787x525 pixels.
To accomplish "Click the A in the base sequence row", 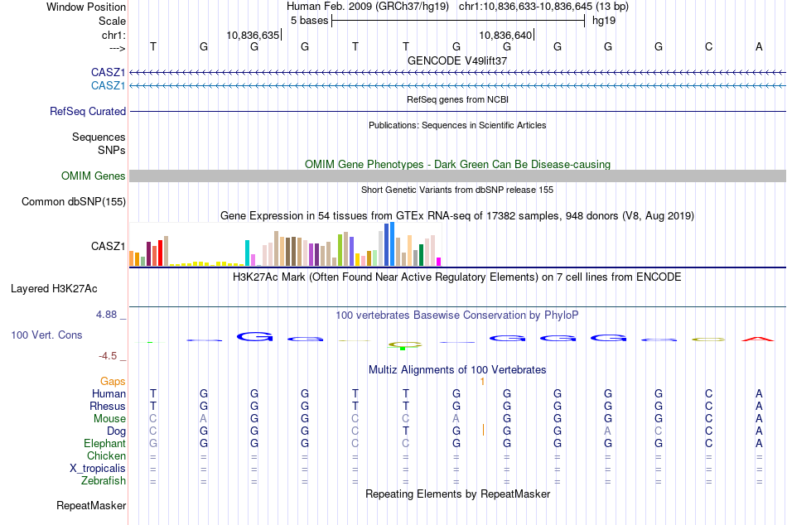I will point(759,46).
